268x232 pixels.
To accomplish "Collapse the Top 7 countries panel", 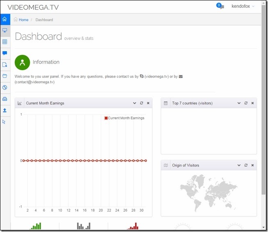I will (x=239, y=103).
